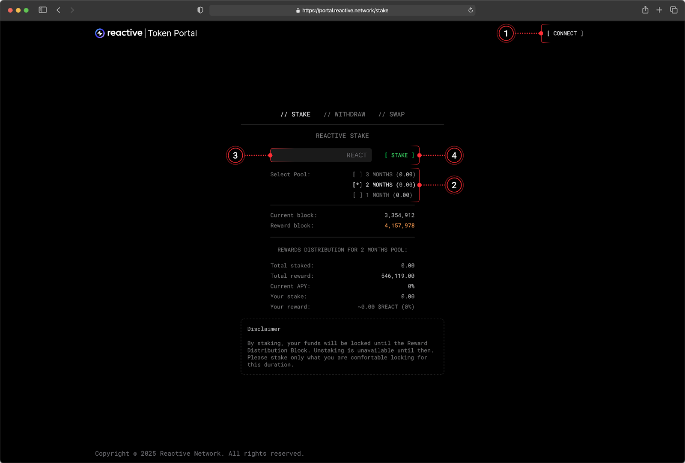Open the Share icon in the toolbar
The width and height of the screenshot is (685, 463).
coord(645,10)
